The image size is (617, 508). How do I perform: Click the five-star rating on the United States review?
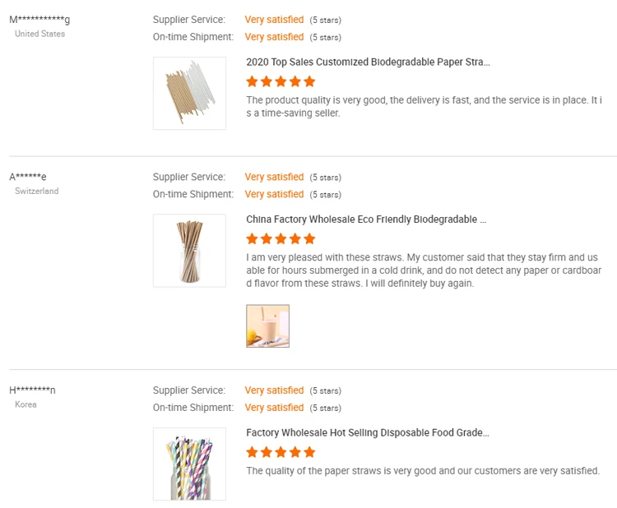(281, 81)
